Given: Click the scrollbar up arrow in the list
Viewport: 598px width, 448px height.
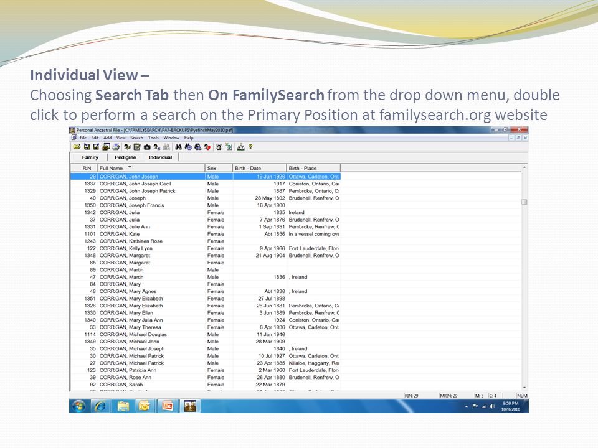Looking at the screenshot, I should point(524,167).
